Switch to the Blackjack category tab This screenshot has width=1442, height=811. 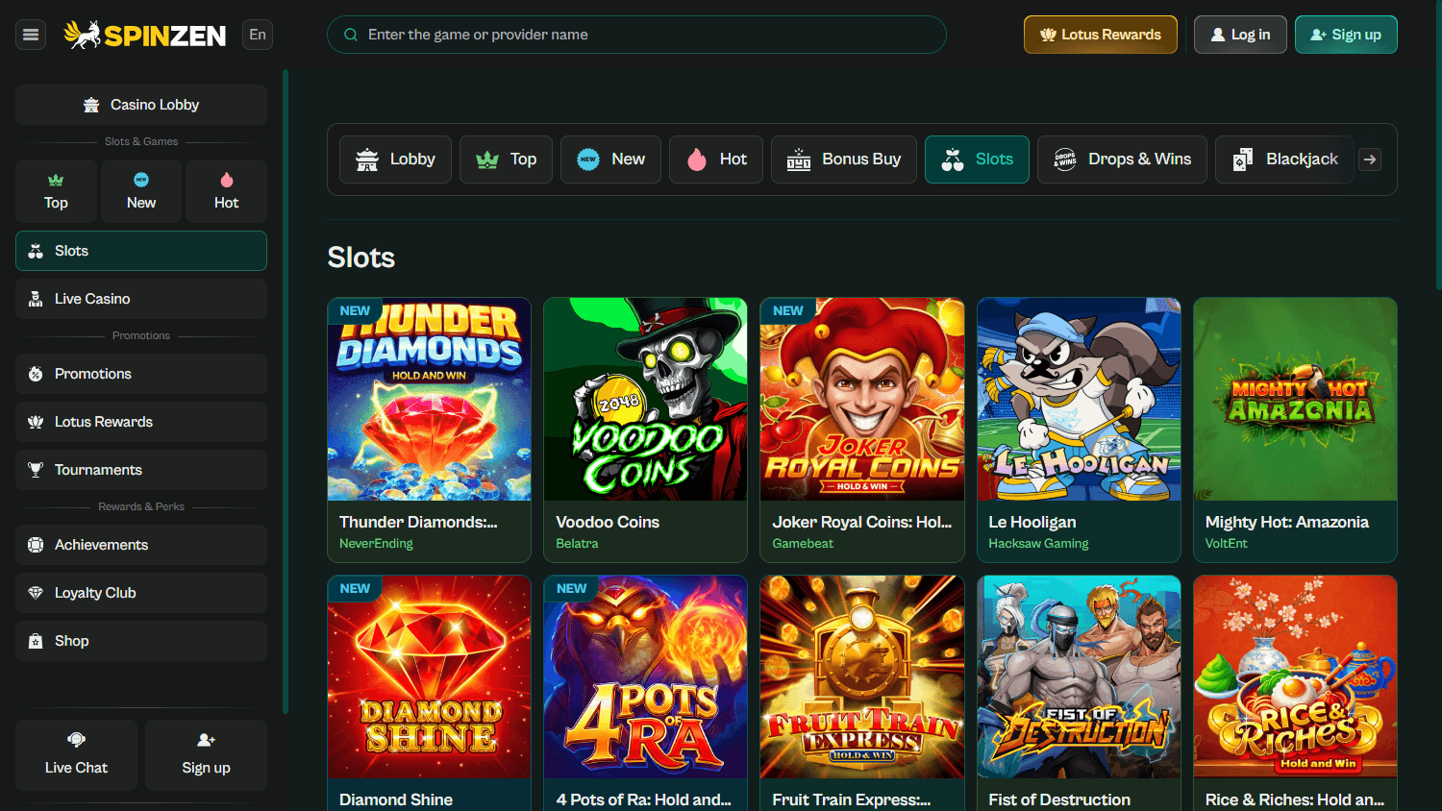pos(1285,160)
